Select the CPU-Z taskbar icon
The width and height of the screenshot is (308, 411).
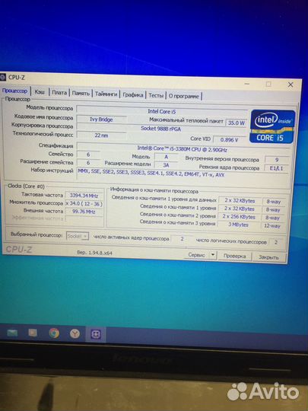click(96, 334)
